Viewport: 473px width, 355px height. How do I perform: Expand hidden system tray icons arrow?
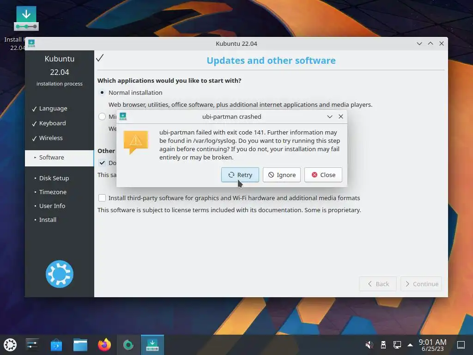[x=410, y=345]
